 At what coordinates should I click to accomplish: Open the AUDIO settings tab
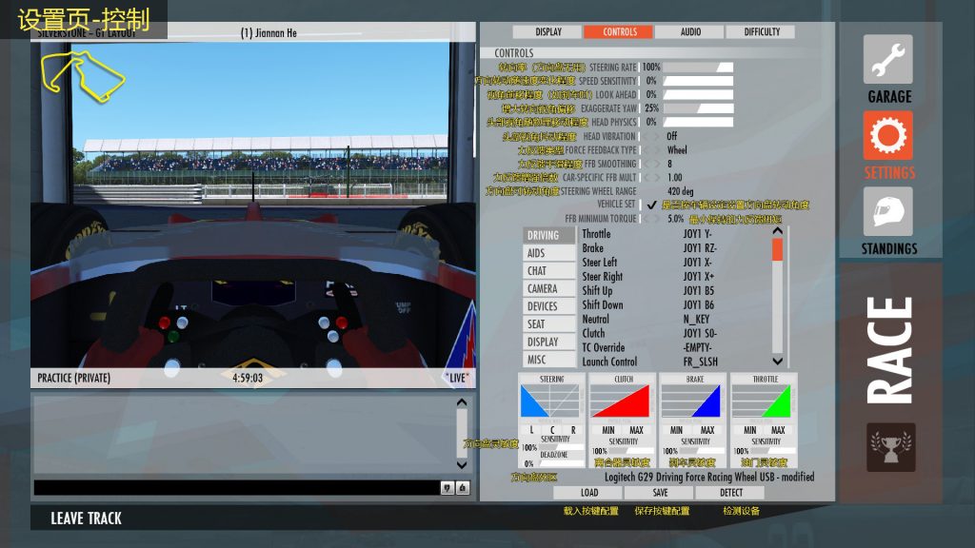(x=689, y=31)
